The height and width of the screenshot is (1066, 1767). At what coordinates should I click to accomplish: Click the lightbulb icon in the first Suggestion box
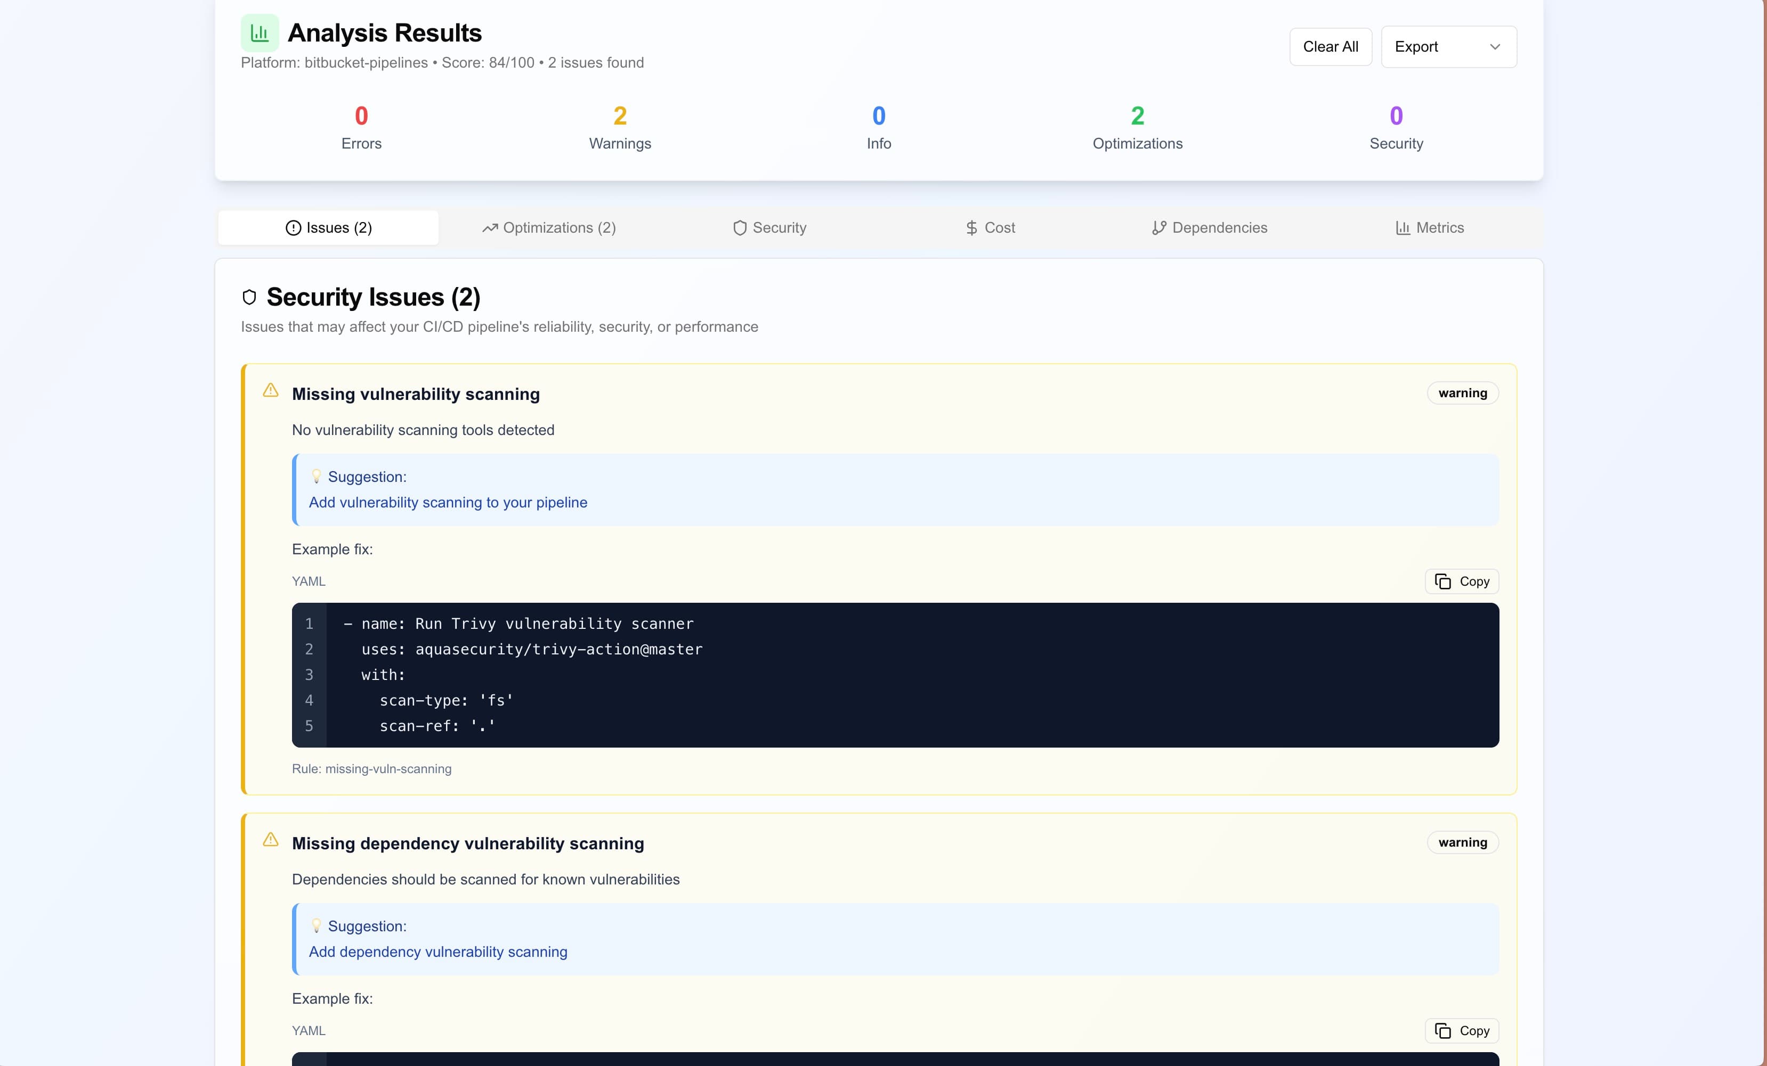316,475
